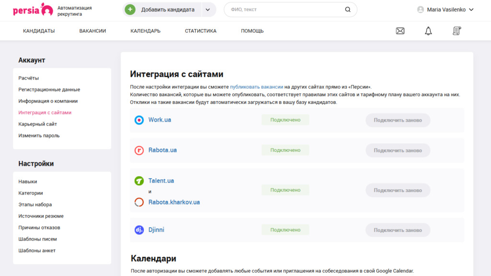
Task: Click the Rabota.ua logo icon
Action: [x=139, y=150]
